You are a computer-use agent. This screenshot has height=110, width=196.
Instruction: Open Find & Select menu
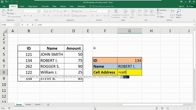pyautogui.click(x=179, y=14)
